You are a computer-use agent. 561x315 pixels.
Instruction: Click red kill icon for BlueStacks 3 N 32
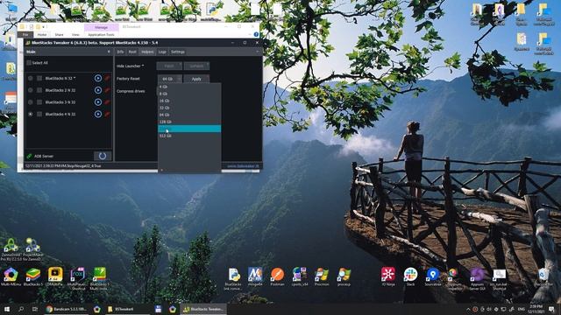[x=107, y=102]
